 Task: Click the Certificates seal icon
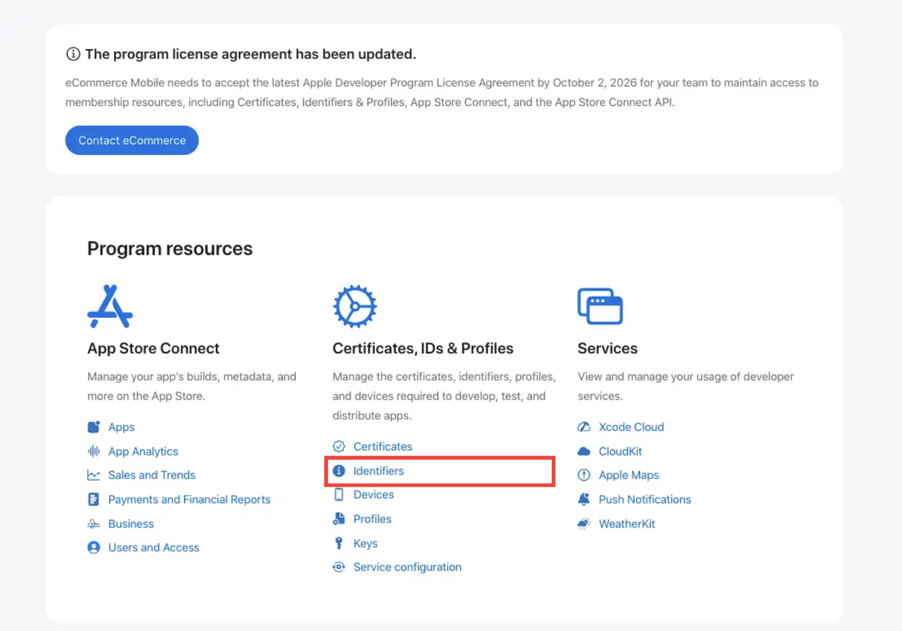(339, 446)
